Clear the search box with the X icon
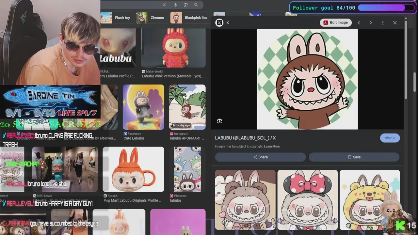Image resolution: width=418 pixels, height=235 pixels. point(164,5)
